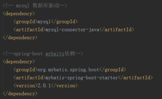Click mysql-connector-java artifactId value
This screenshot has height=99, width=162.
click(x=72, y=30)
